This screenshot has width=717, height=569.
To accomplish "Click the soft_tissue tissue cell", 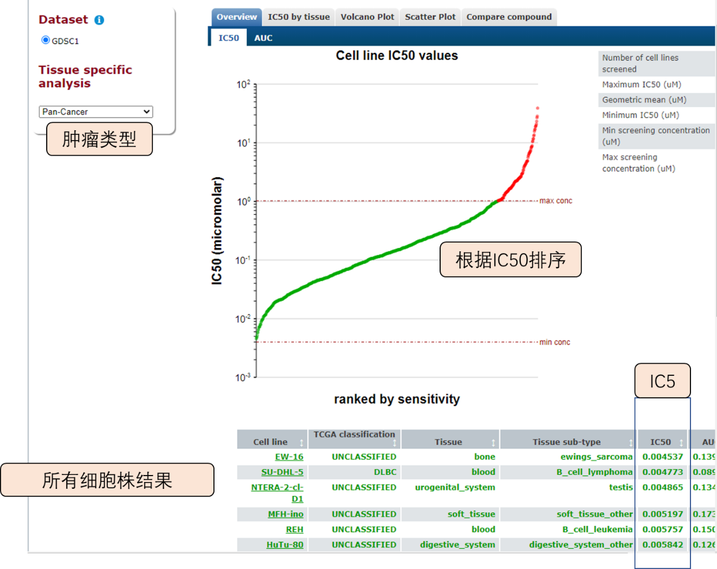I will point(471,514).
